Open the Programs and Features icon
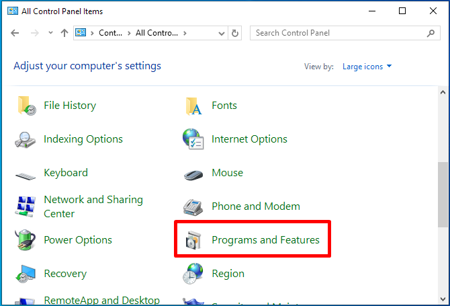The width and height of the screenshot is (450, 306). 193,240
